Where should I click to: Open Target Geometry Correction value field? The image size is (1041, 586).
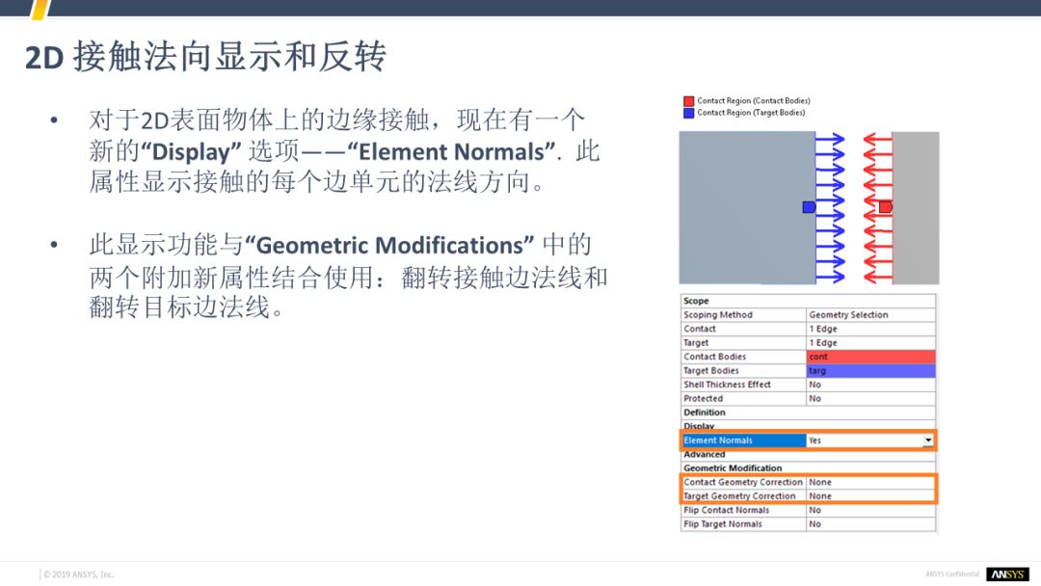click(870, 496)
